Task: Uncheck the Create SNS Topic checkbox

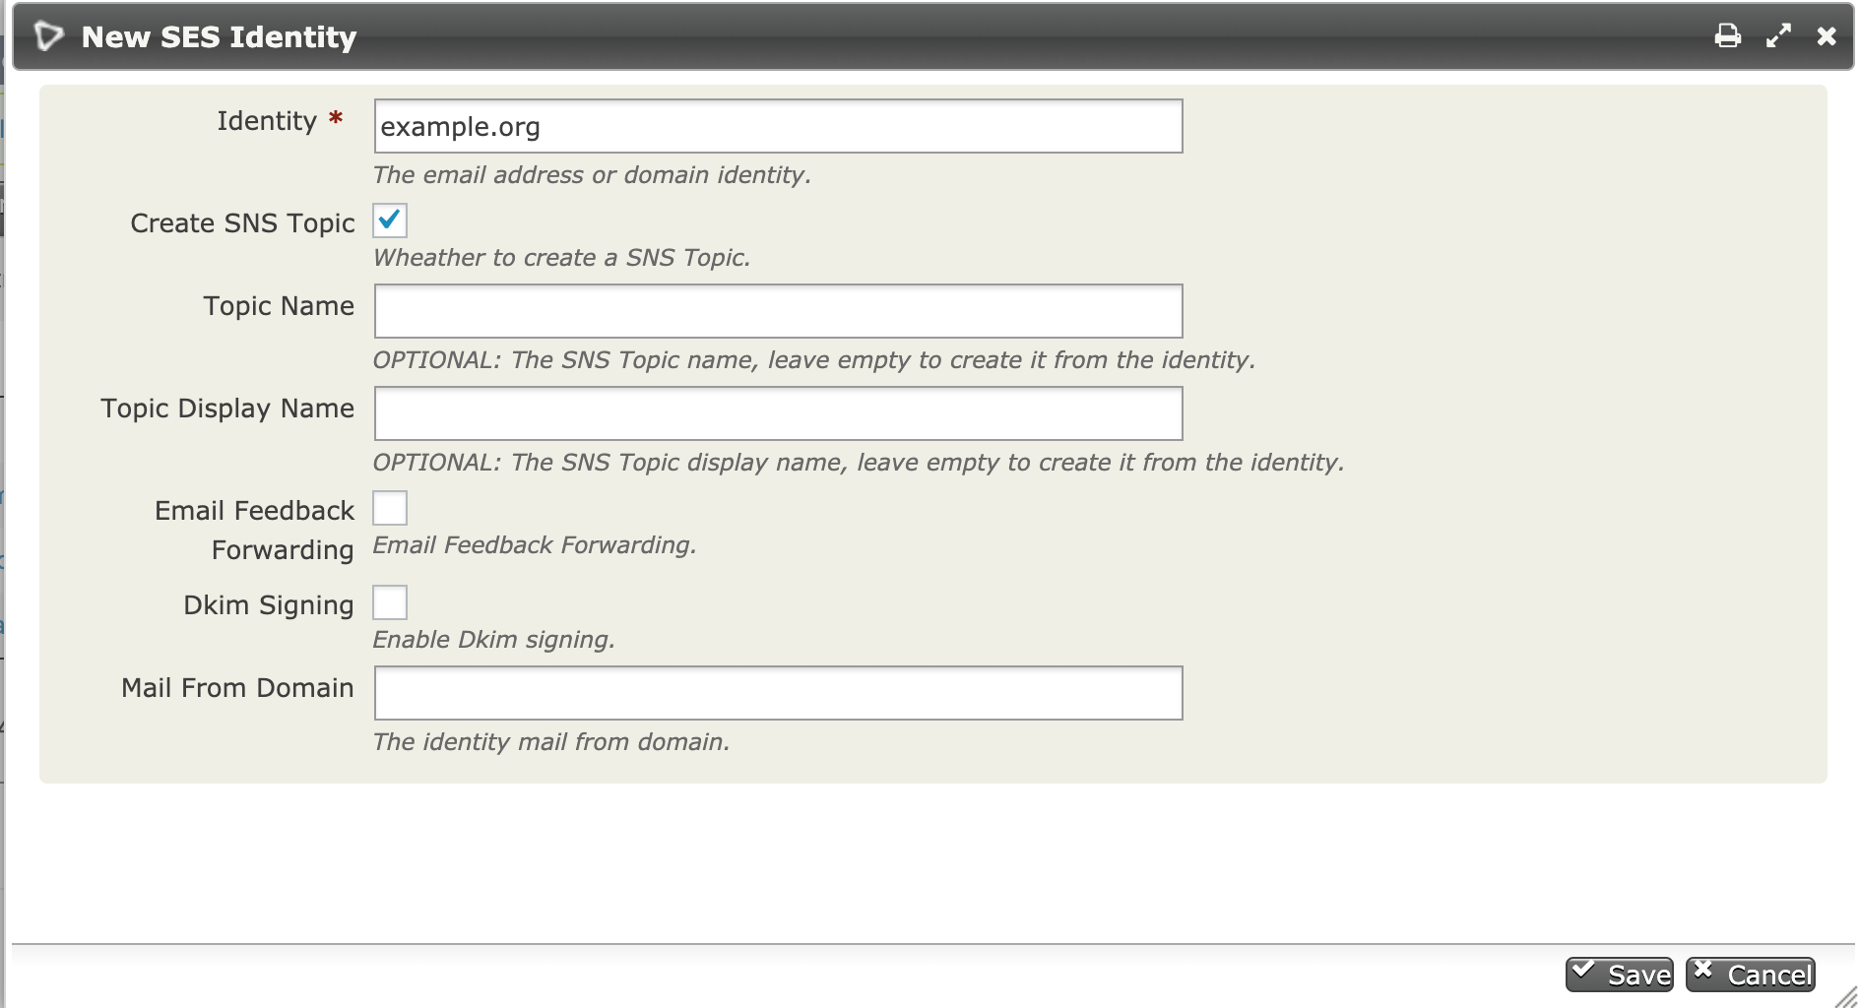Action: pyautogui.click(x=390, y=220)
